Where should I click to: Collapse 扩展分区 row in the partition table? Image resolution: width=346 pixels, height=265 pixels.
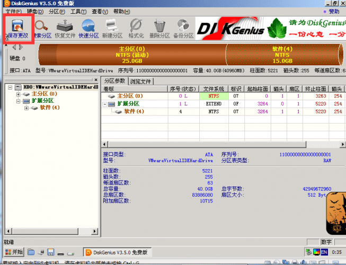pyautogui.click(x=105, y=104)
